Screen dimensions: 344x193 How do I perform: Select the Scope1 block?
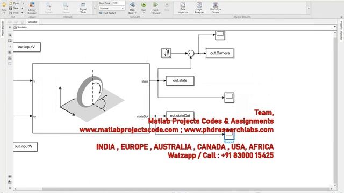pos(230,135)
